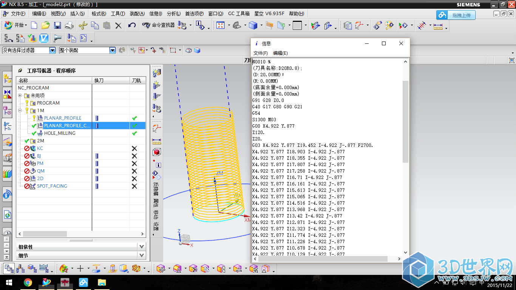Select Machine Tool View icon in bottom toolbar
This screenshot has height=290, width=516.
(21, 268)
